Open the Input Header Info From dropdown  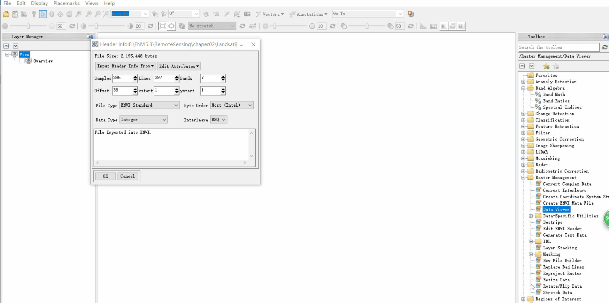(125, 66)
